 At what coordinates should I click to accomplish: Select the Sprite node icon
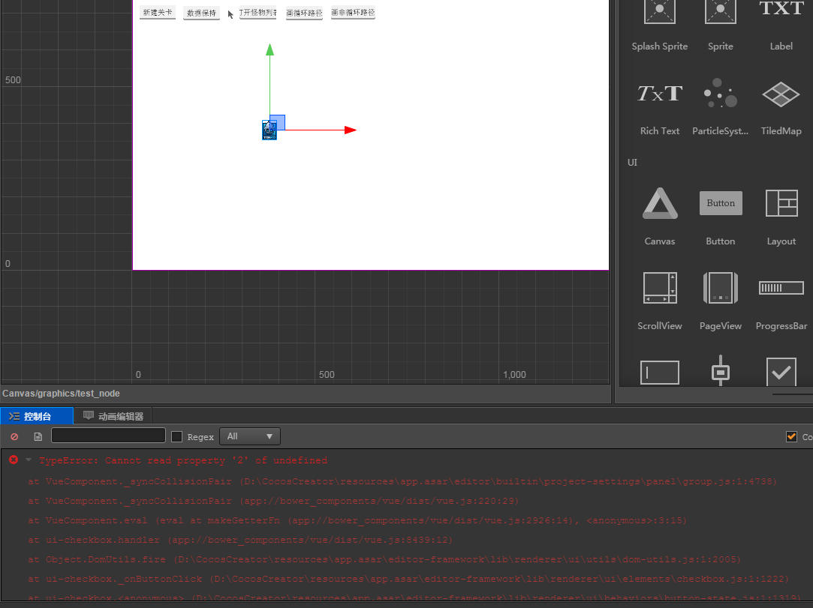[720, 11]
